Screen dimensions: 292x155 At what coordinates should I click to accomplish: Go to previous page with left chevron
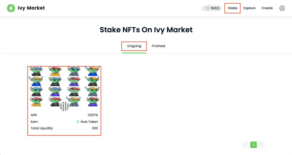click(245, 145)
